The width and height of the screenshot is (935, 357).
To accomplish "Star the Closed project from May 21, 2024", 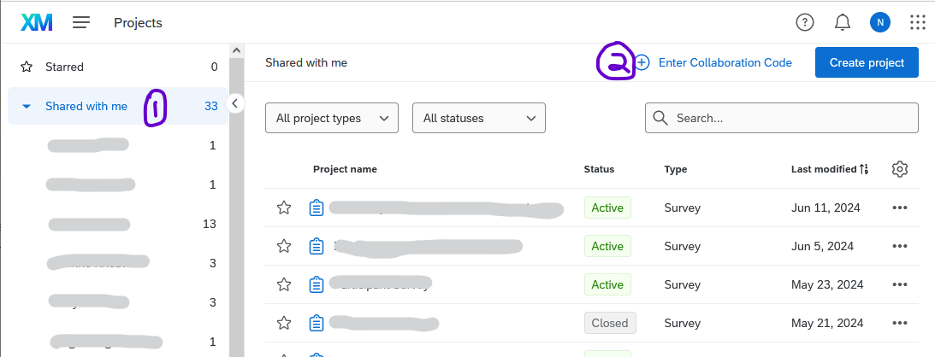I will [x=284, y=323].
